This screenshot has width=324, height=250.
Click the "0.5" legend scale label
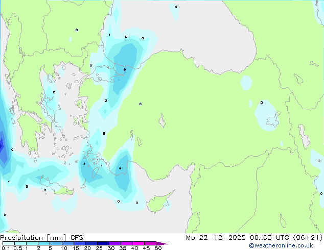pos(18,248)
